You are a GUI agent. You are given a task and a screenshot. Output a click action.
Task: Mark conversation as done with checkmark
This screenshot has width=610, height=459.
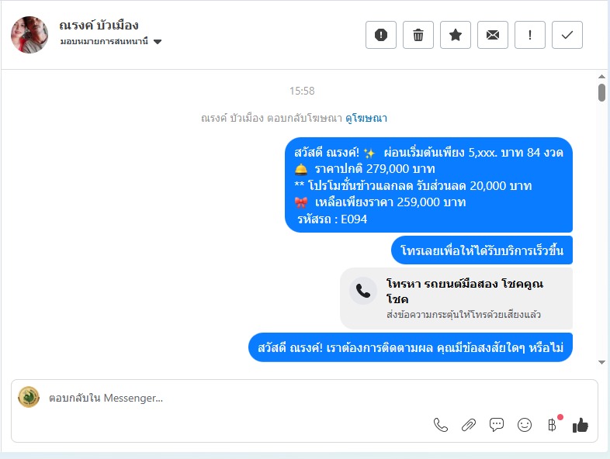click(567, 35)
